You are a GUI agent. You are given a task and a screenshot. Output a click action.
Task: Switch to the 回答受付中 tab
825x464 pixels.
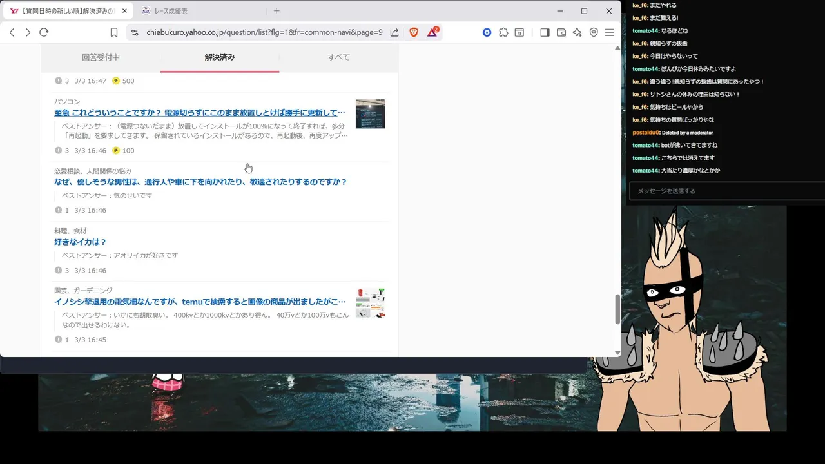101,57
